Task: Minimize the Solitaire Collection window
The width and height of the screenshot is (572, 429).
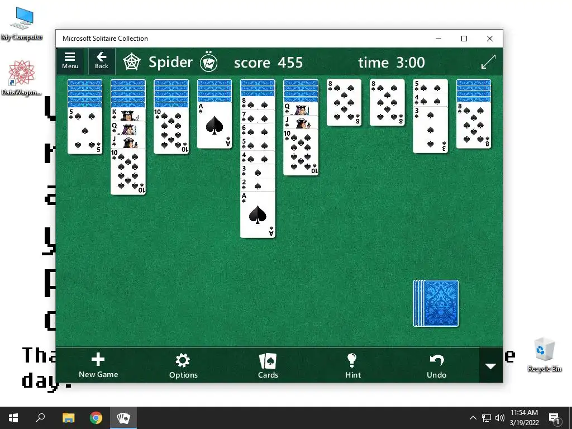Action: pyautogui.click(x=438, y=39)
